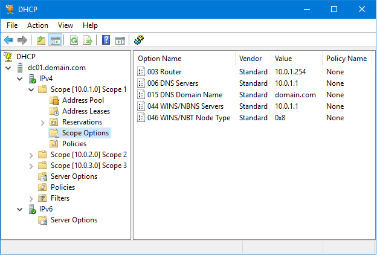The height and width of the screenshot is (255, 377).
Task: Expand the Scope [10.0.2.0] Scope 2 node
Action: tap(31, 155)
